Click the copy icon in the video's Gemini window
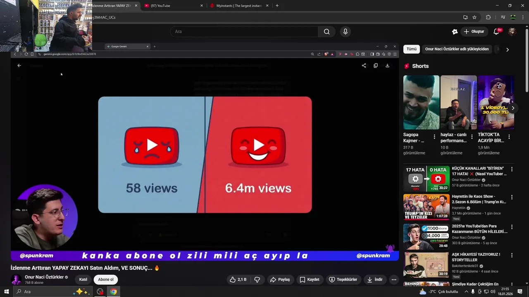Image resolution: width=529 pixels, height=297 pixels. pos(376,66)
